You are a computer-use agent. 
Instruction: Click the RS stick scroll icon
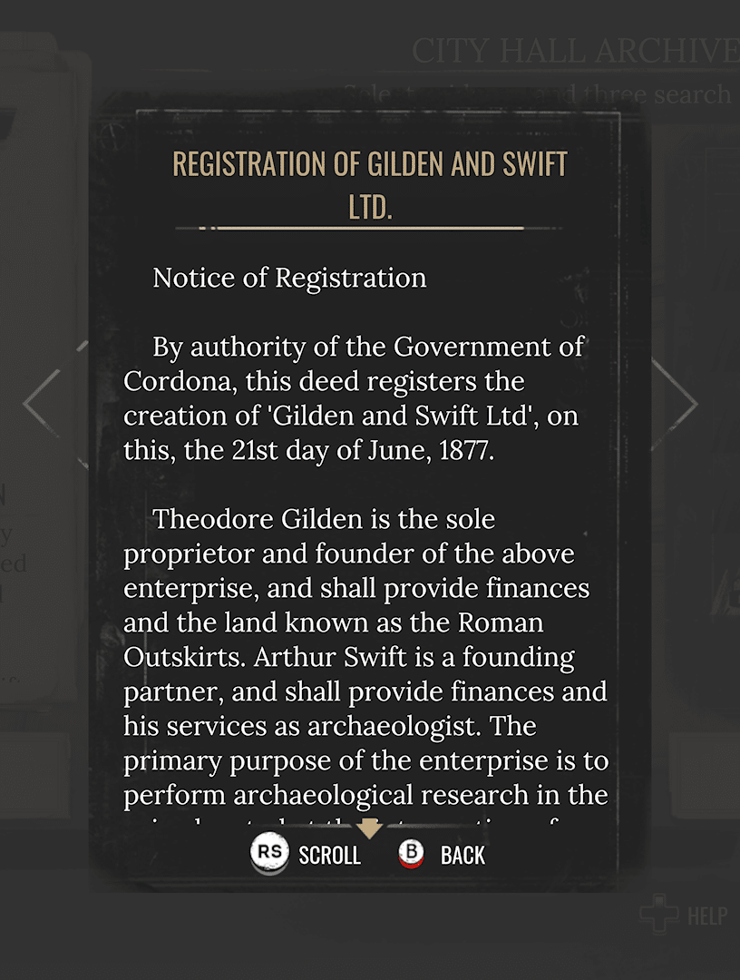(x=269, y=852)
